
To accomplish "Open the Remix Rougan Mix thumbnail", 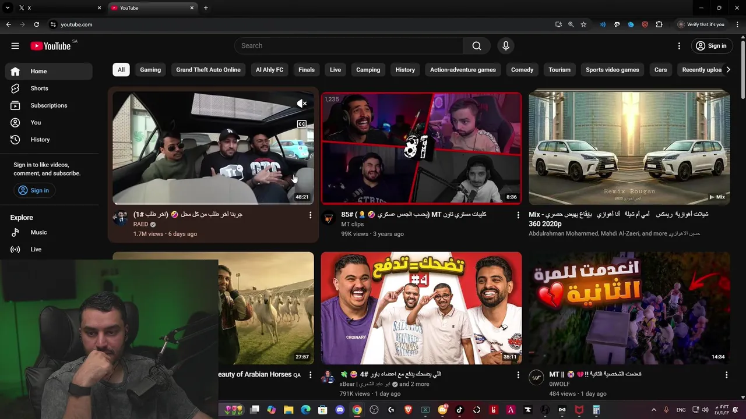I will coord(629,148).
